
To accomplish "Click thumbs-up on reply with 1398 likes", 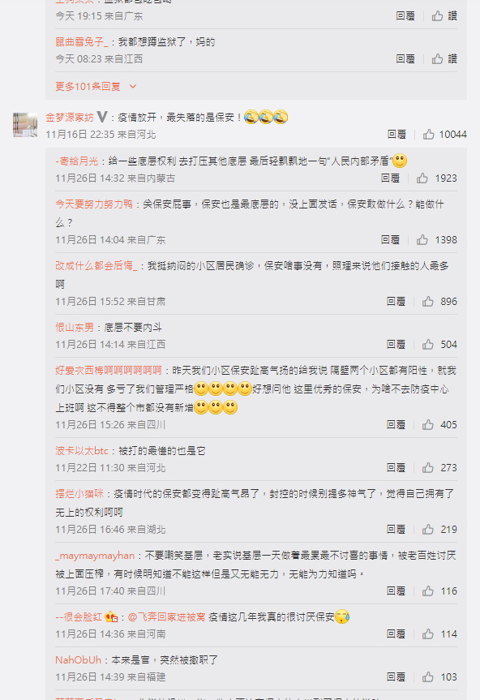I will click(422, 240).
